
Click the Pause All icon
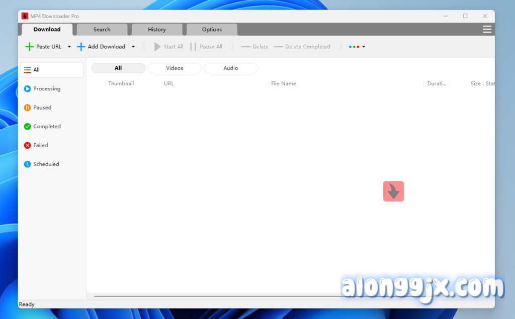coord(193,47)
